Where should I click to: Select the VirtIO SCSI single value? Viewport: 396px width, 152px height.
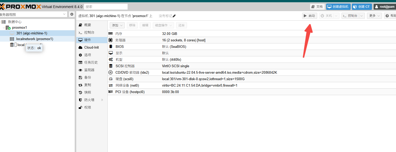(x=176, y=66)
